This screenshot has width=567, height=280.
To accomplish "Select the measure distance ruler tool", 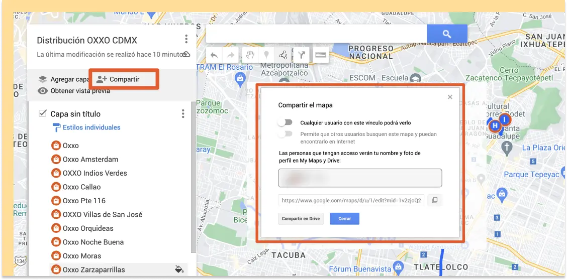I will point(320,55).
